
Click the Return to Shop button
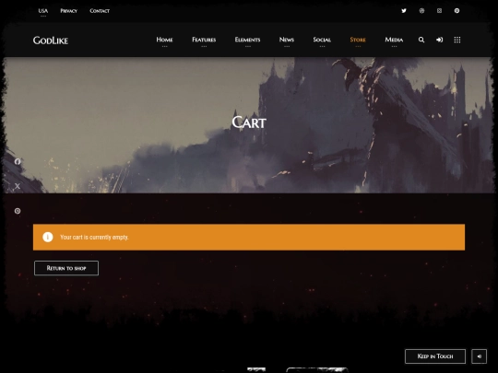point(66,268)
